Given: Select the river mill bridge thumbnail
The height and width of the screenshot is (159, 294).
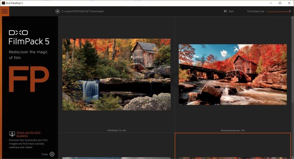Looking at the screenshot, I should click(232, 74).
